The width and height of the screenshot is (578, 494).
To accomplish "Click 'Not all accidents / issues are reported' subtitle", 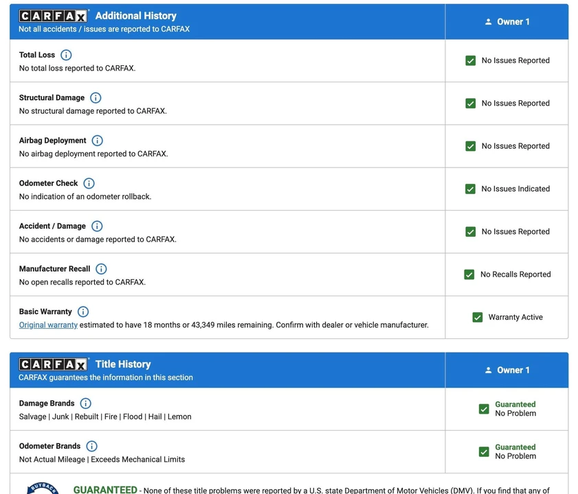I will point(104,29).
